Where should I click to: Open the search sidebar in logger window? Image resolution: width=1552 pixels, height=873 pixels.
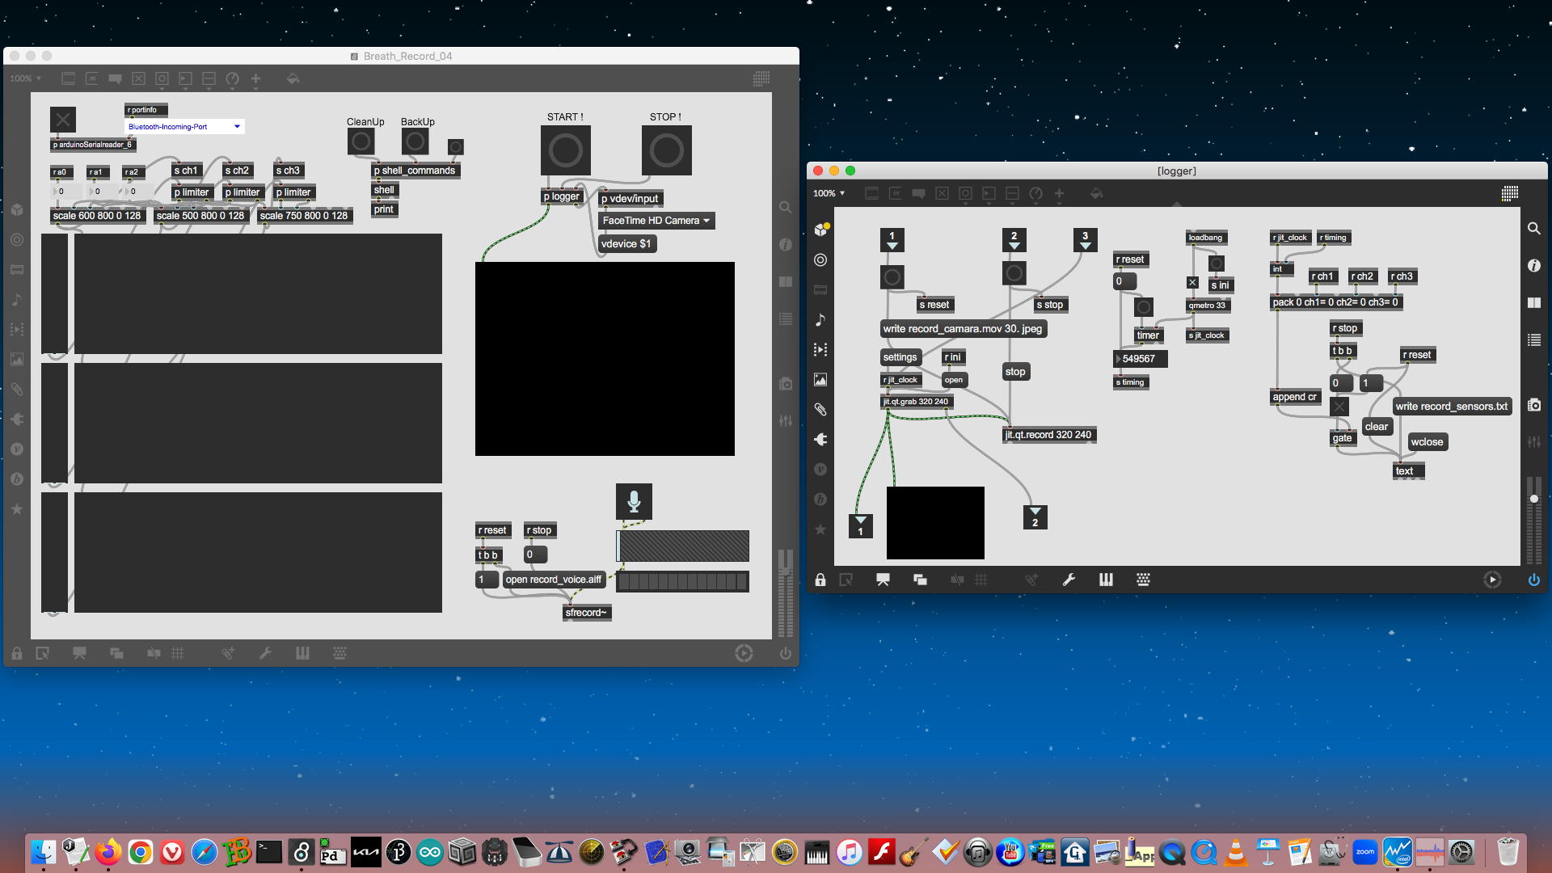click(x=1533, y=229)
